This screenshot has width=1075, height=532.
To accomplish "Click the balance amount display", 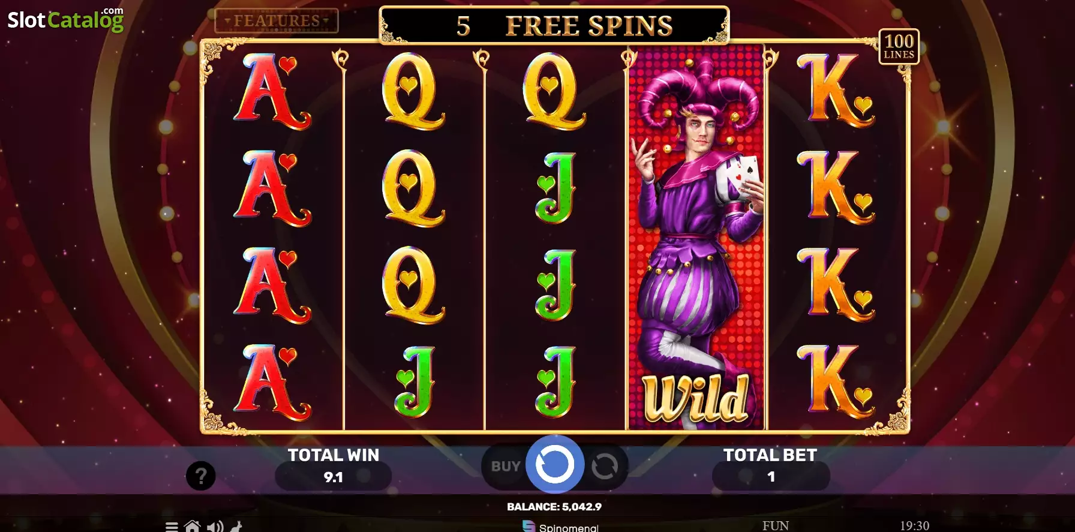I will tap(554, 507).
